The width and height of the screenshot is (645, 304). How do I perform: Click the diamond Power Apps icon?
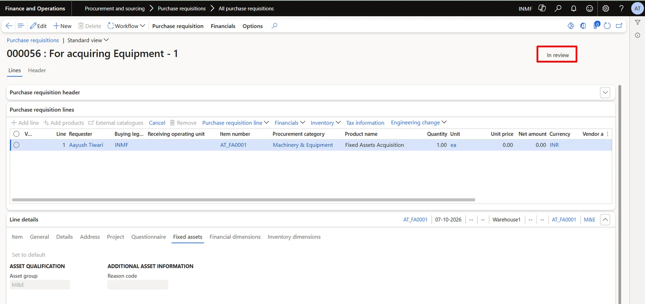click(571, 26)
